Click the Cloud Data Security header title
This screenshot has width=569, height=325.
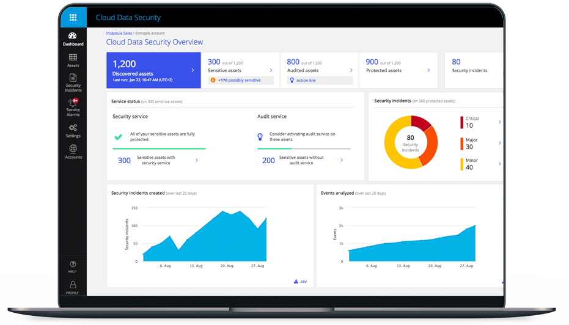[128, 17]
